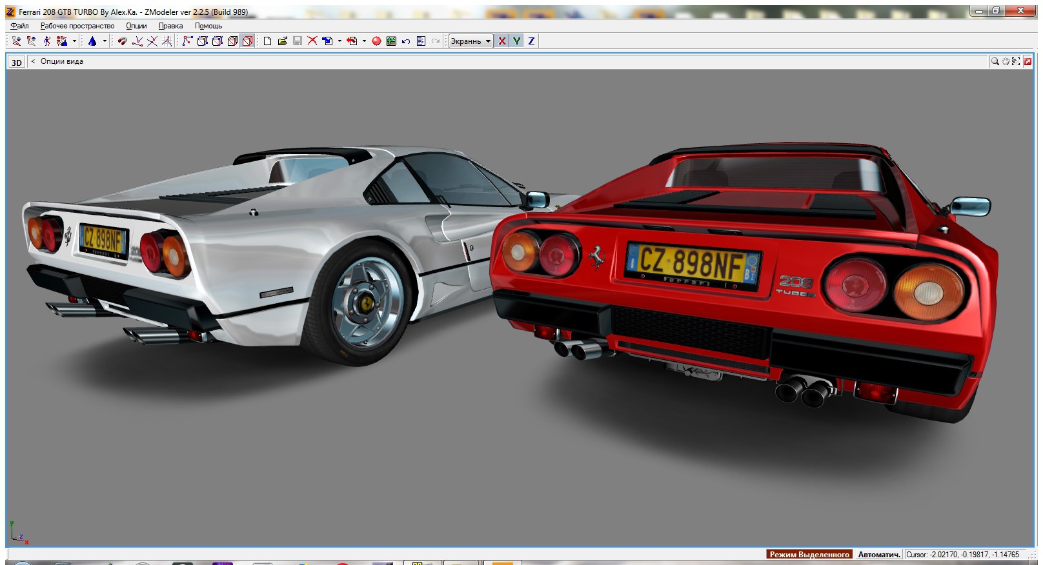Screen dimensions: 1043x565
Task: Click the red X delete icon
Action: [x=312, y=41]
